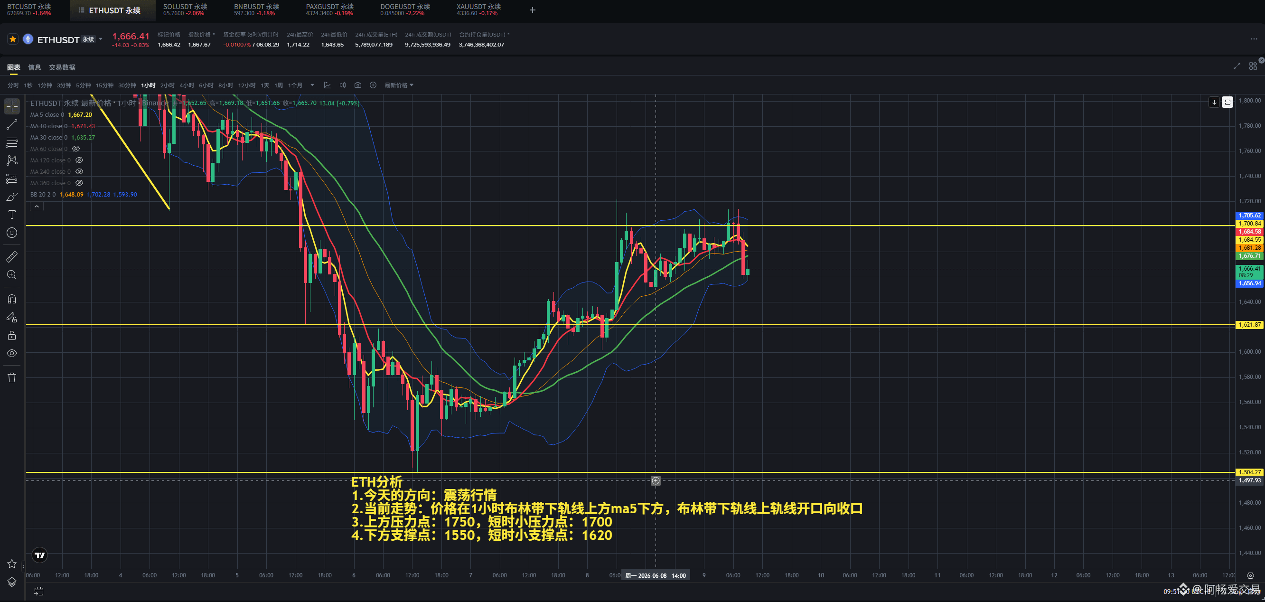
Task: Open the layout grid selector
Action: coord(1253,66)
